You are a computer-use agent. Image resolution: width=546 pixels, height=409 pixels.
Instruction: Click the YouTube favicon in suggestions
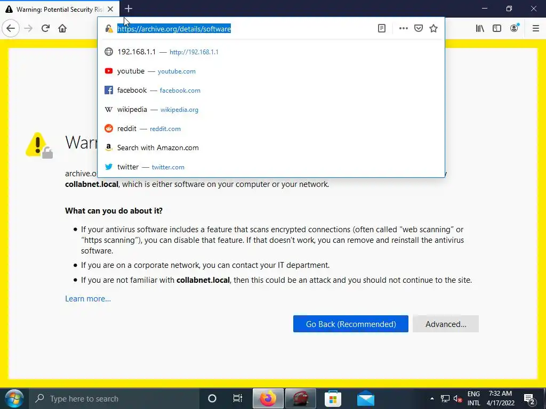click(109, 71)
